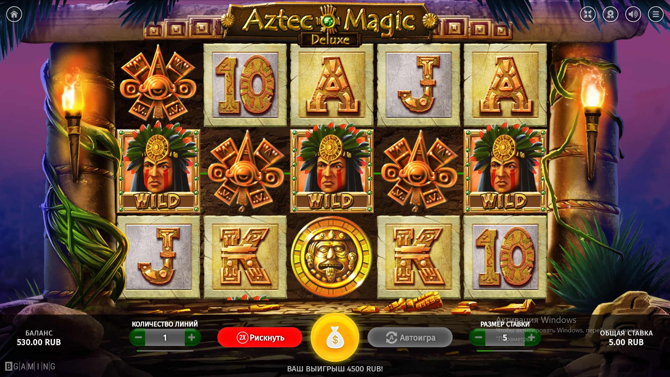Image resolution: width=670 pixels, height=377 pixels.
Task: Go to the home screen icon
Action: 14,14
